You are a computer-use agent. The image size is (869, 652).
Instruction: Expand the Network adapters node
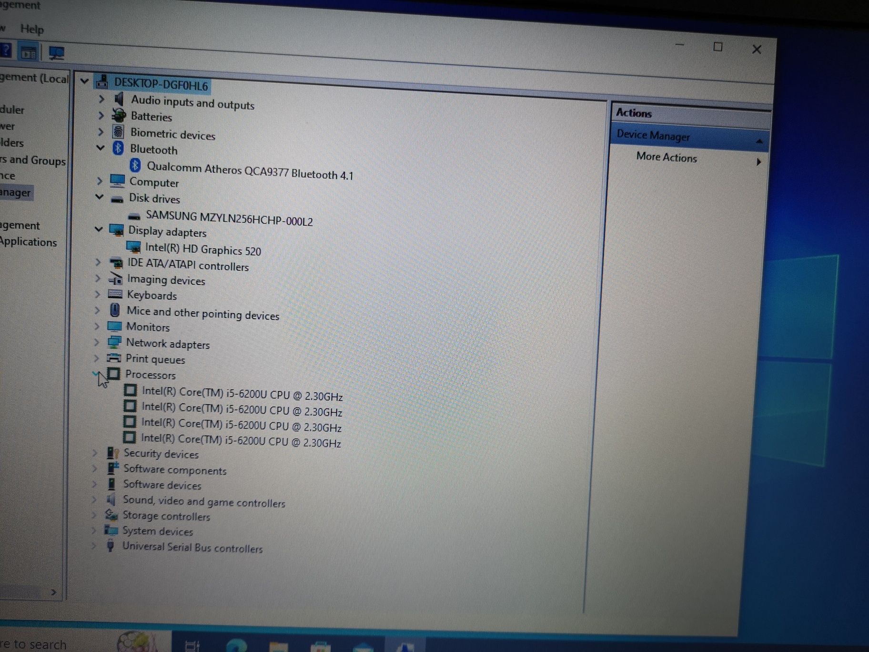96,342
